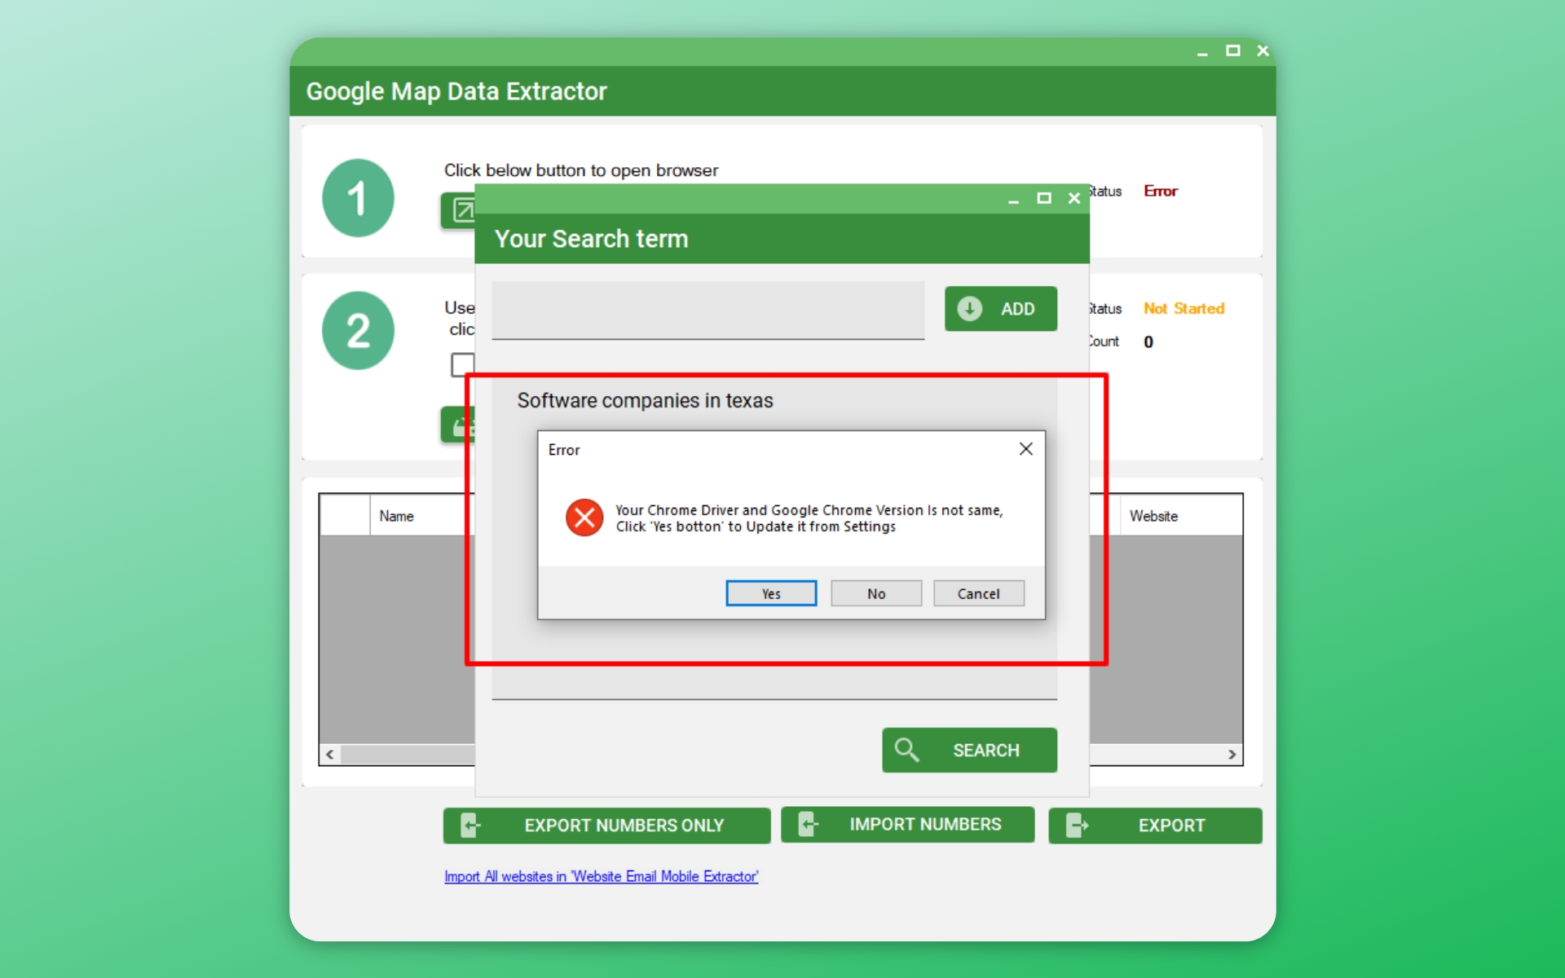
Task: Click Yes in the Error dialog
Action: [x=770, y=593]
